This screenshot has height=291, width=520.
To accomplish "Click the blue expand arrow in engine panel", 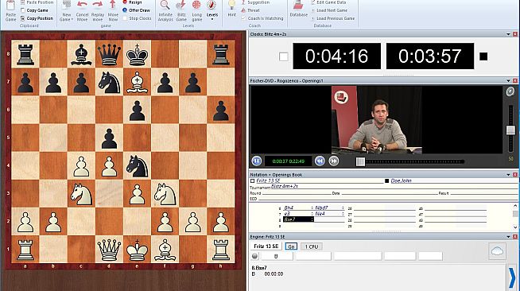I will click(x=512, y=277).
